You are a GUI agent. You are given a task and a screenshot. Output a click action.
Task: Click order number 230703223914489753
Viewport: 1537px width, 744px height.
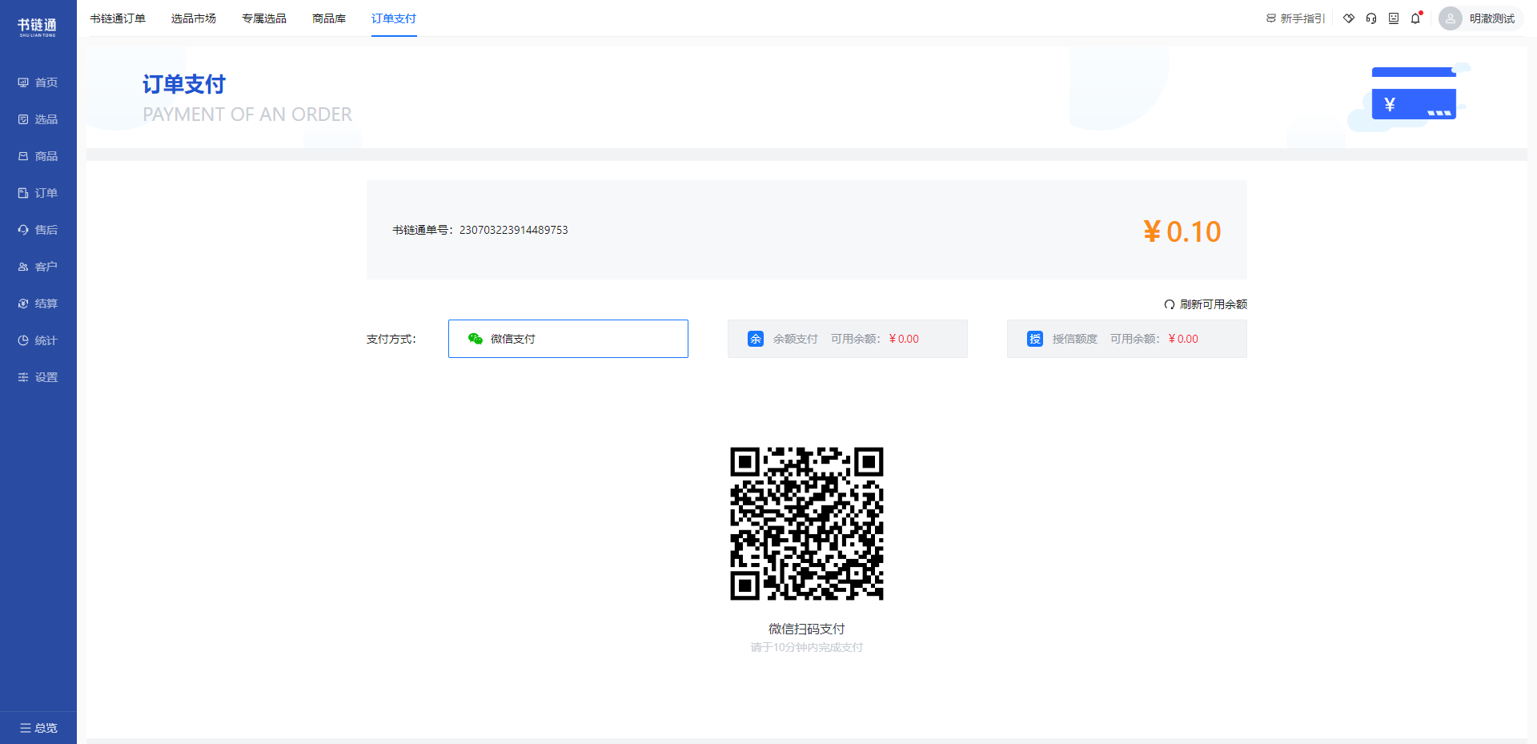pos(514,230)
